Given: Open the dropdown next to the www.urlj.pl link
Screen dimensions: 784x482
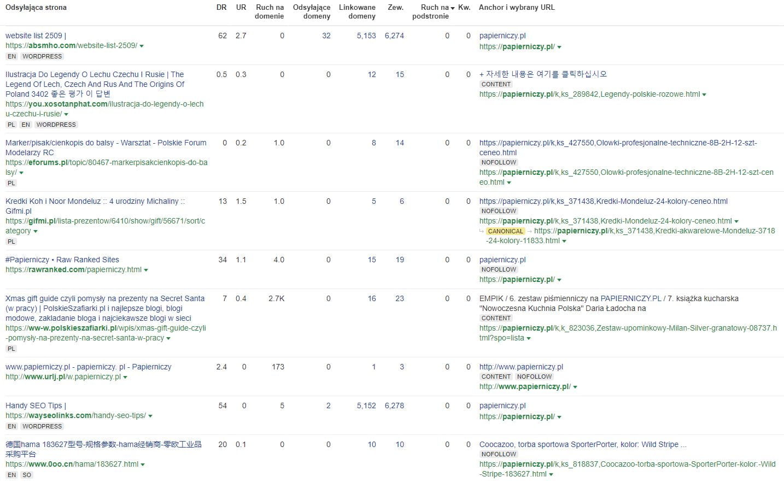Looking at the screenshot, I should (125, 377).
